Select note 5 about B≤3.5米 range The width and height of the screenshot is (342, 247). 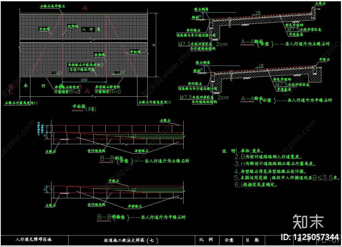coord(287,178)
